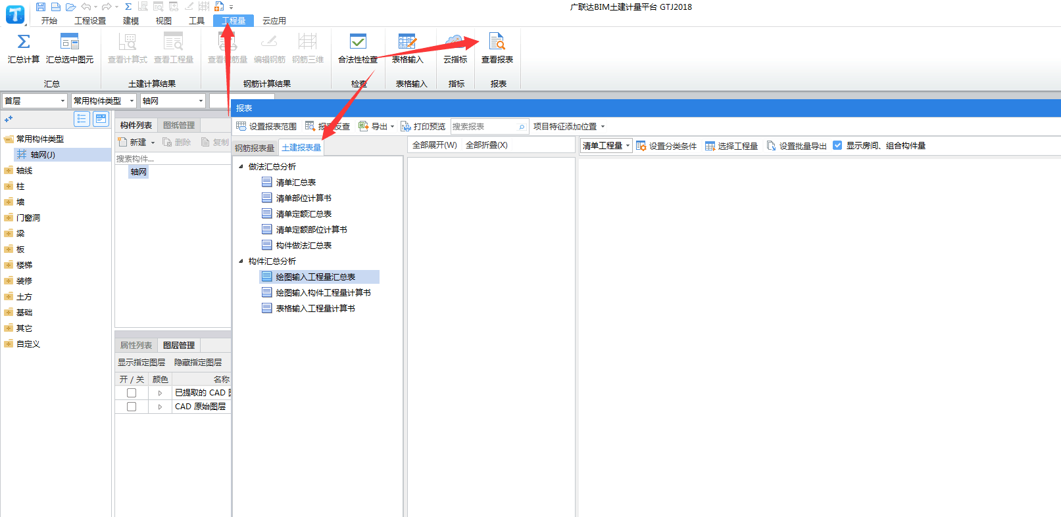Click the 搜索构件 search field

(172, 158)
